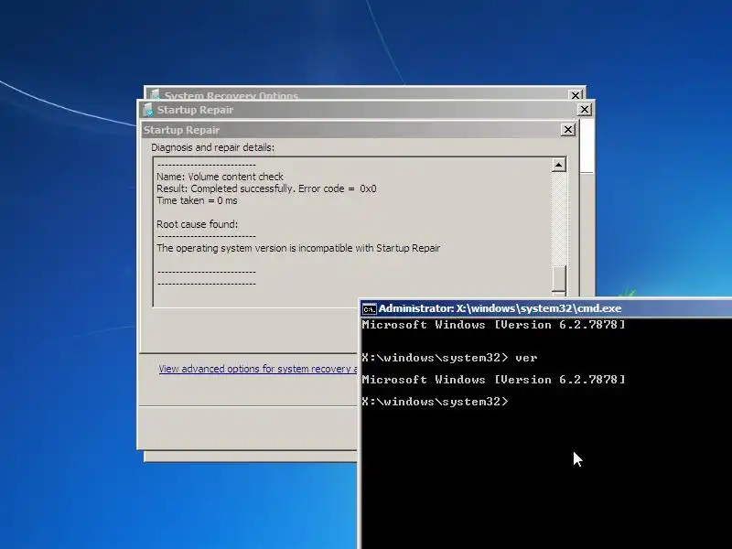Image resolution: width=732 pixels, height=549 pixels.
Task: Click the Startup Repair window title icon
Action: point(148,110)
